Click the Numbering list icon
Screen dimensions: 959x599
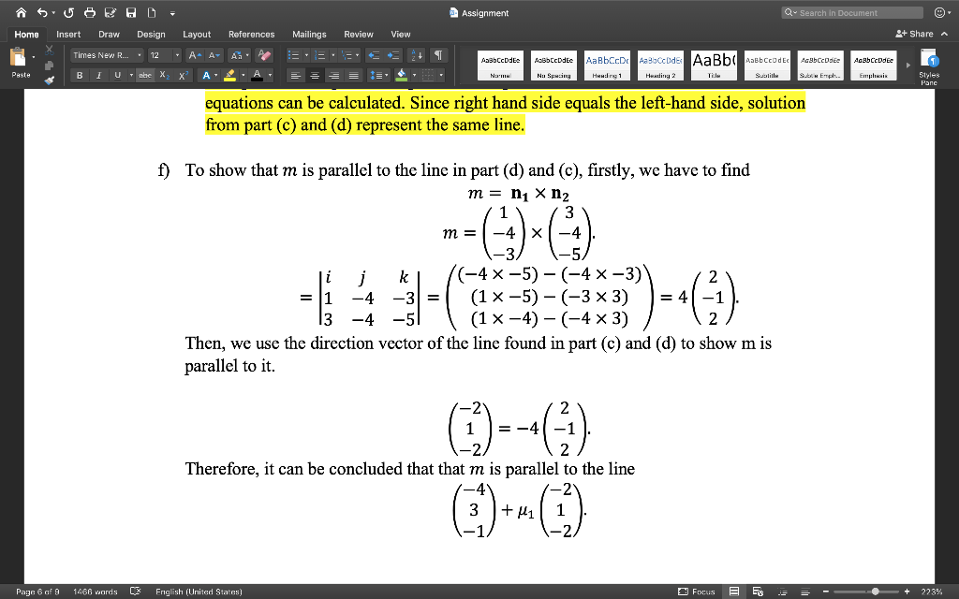[320, 55]
